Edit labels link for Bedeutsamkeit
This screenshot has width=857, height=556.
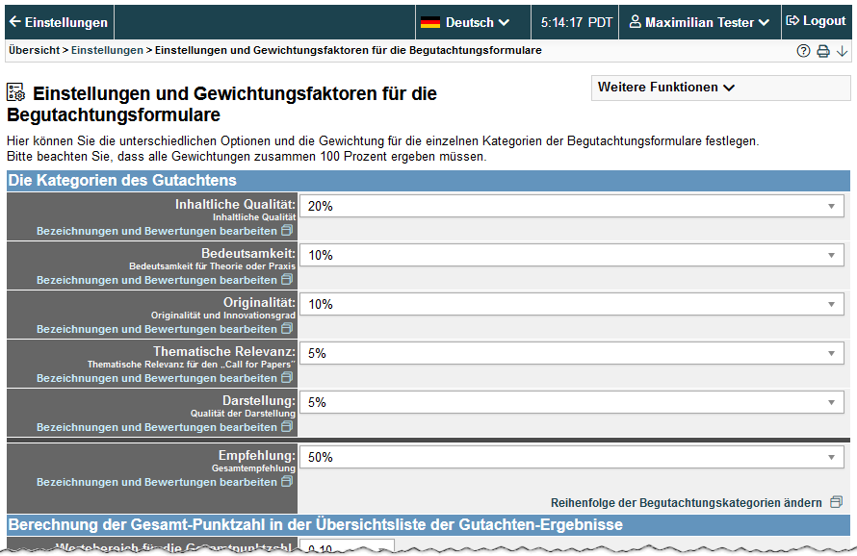[157, 280]
